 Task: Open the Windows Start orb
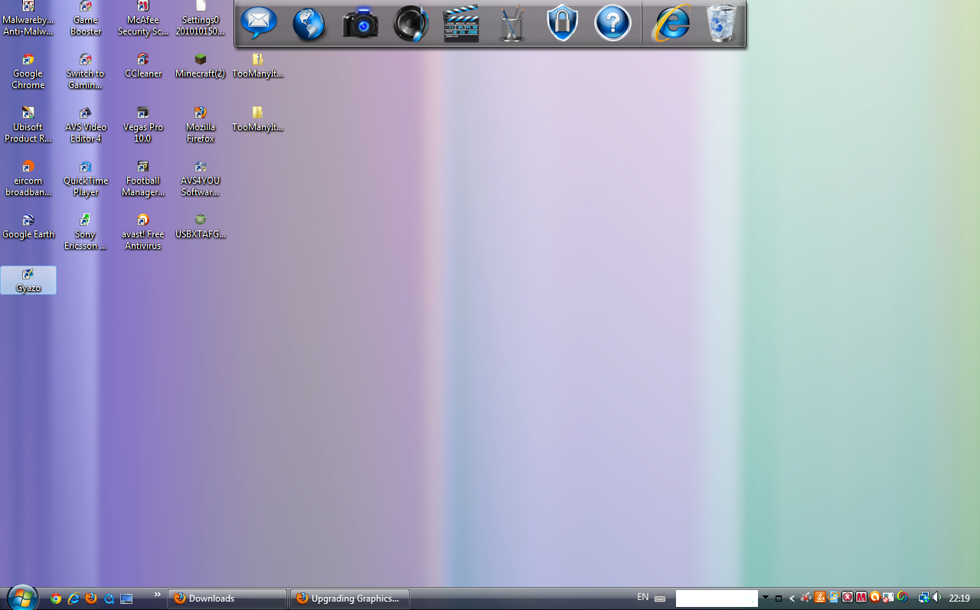(22, 597)
